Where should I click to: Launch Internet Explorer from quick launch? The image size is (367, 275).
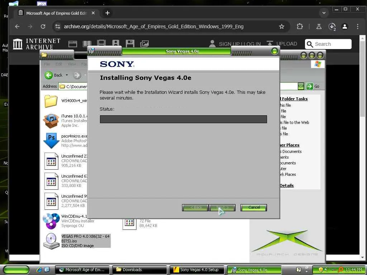pyautogui.click(x=39, y=270)
